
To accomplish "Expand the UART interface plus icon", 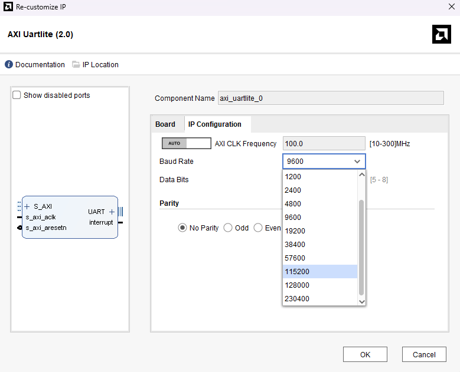I will pos(112,212).
